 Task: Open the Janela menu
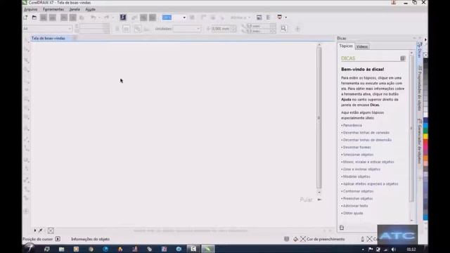tap(75, 9)
